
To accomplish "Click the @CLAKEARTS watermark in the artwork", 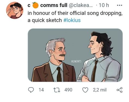I will point(76,61).
